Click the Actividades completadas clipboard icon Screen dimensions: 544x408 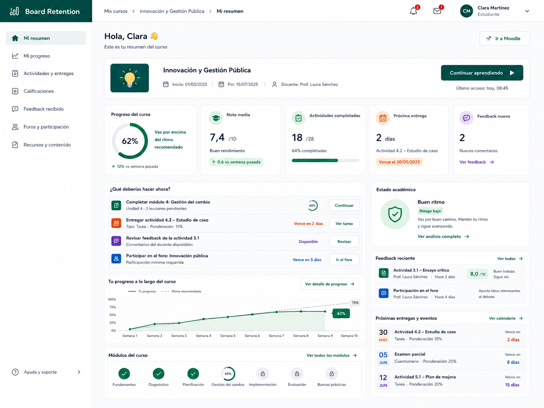point(298,118)
